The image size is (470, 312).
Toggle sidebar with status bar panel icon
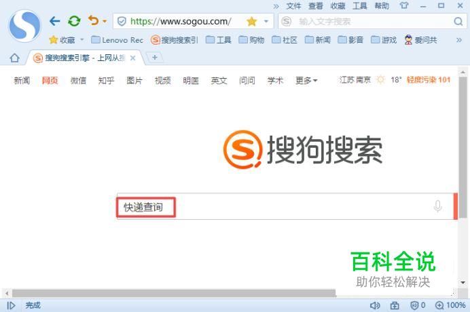(x=11, y=305)
